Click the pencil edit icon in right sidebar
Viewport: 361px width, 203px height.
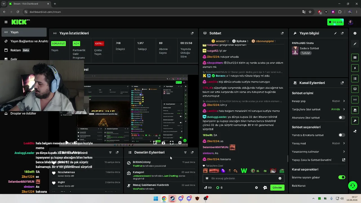coord(355,44)
